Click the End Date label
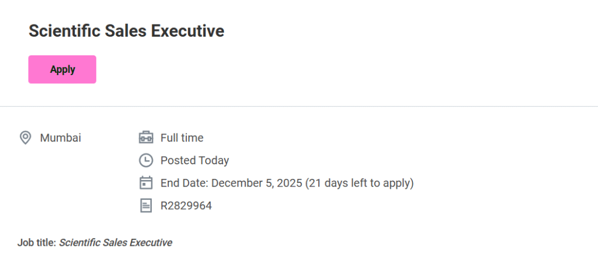Image resolution: width=598 pixels, height=254 pixels. click(184, 183)
